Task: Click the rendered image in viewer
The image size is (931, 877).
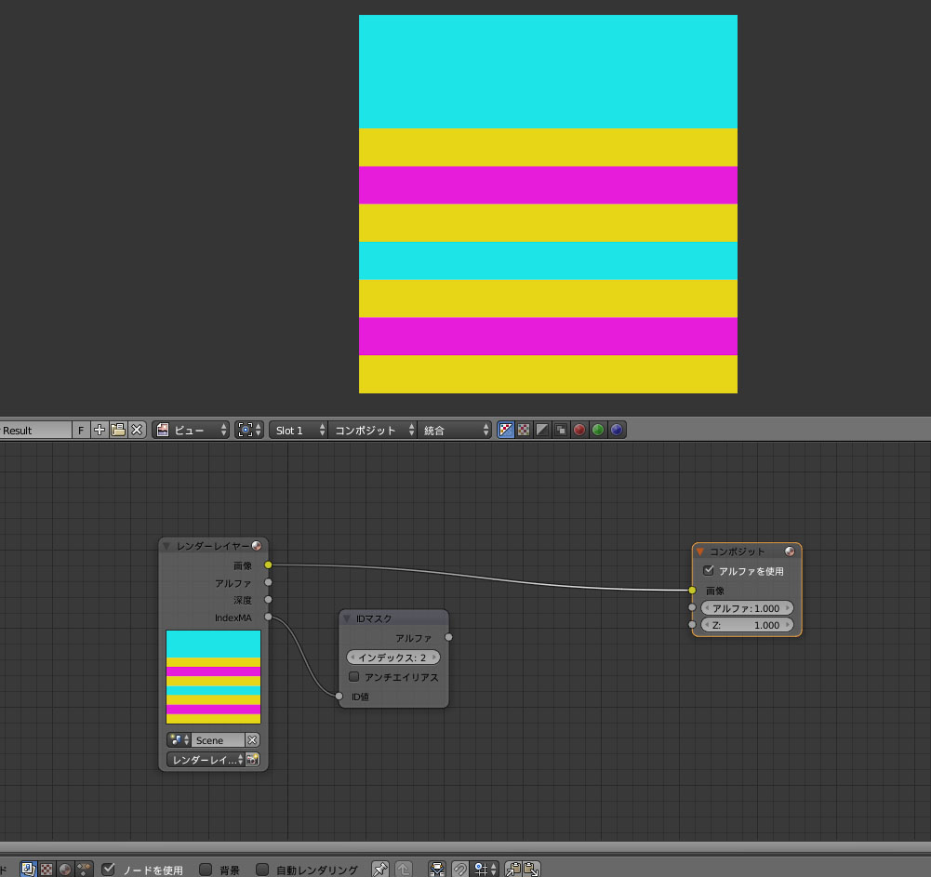Action: pyautogui.click(x=548, y=204)
